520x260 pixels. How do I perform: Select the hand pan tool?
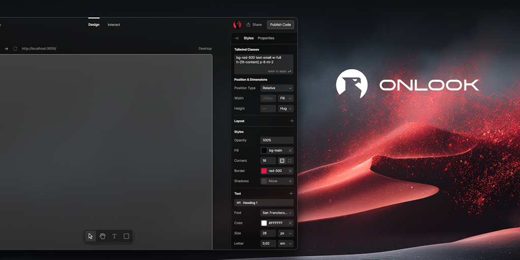[103, 236]
